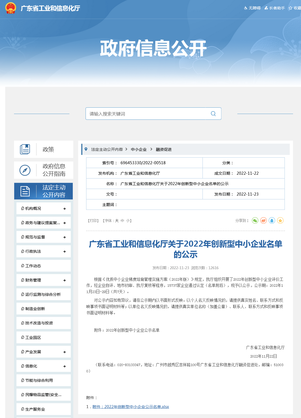Set font size to 大

[117, 221]
